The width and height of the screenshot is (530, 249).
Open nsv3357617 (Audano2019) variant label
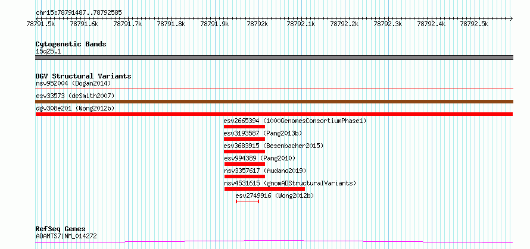tap(265, 171)
